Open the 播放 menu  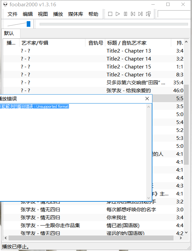click(x=58, y=14)
